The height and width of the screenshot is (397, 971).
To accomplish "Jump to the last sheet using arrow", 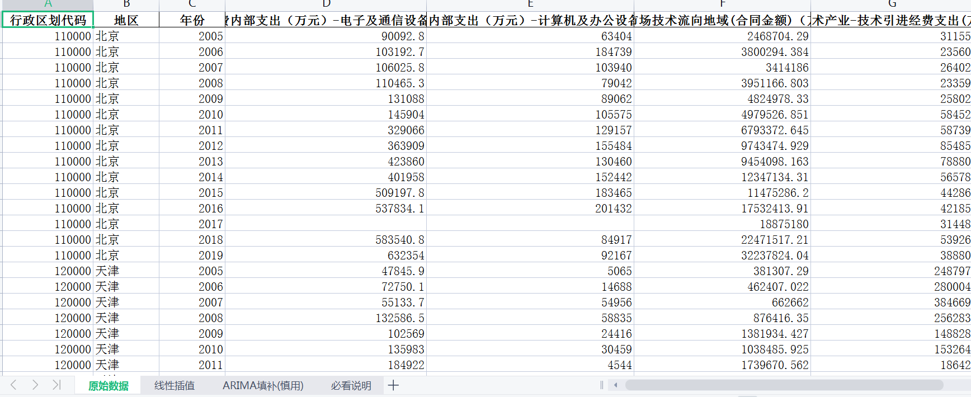I will coord(56,385).
